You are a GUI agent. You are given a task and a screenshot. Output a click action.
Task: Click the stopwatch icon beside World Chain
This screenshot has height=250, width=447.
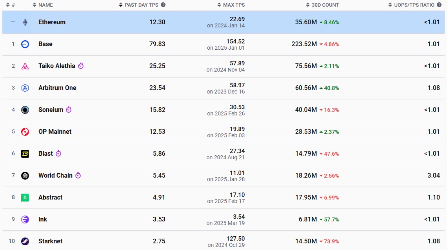[x=78, y=175]
